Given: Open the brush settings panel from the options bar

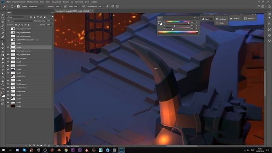Looking at the screenshot, I should (18, 6).
